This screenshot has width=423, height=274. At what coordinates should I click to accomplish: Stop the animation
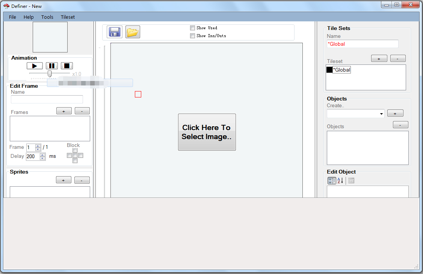click(66, 66)
